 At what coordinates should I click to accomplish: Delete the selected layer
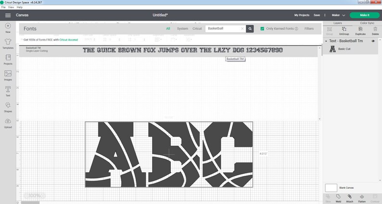(375, 31)
